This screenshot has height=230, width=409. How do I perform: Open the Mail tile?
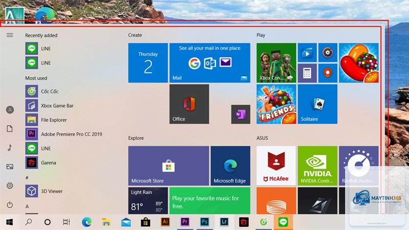[x=210, y=63]
